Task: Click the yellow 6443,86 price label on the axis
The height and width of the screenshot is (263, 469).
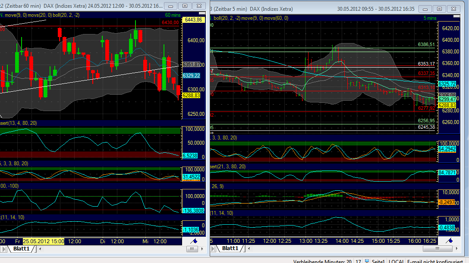Action: pyautogui.click(x=194, y=19)
